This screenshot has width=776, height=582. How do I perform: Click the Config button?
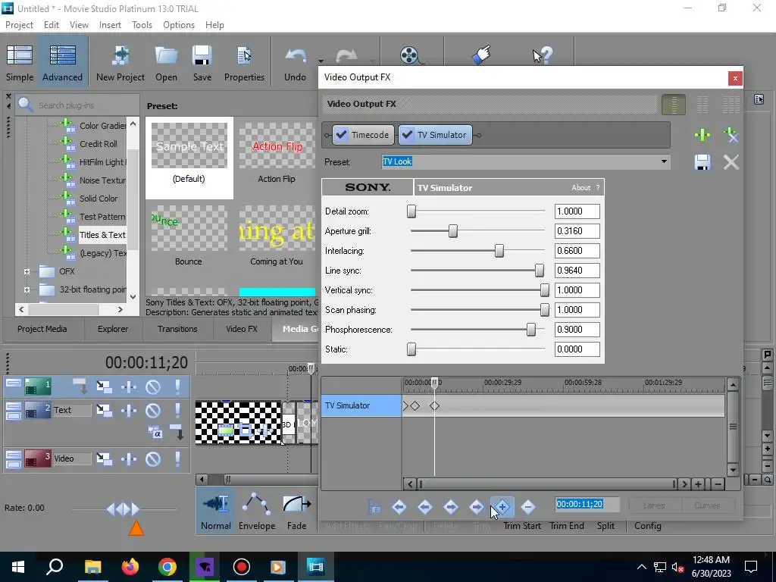(x=647, y=526)
